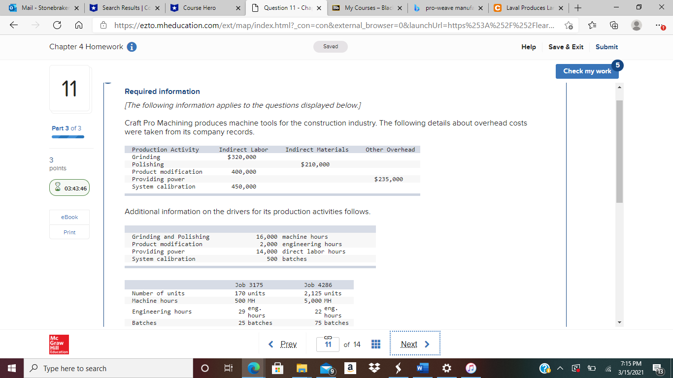Show hidden system tray icons
This screenshot has width=673, height=378.
pos(560,368)
